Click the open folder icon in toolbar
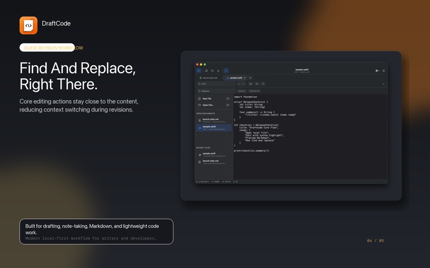 [212, 70]
